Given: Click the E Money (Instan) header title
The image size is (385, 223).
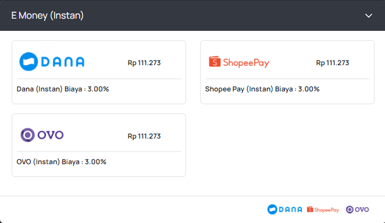Looking at the screenshot, I should pos(47,16).
